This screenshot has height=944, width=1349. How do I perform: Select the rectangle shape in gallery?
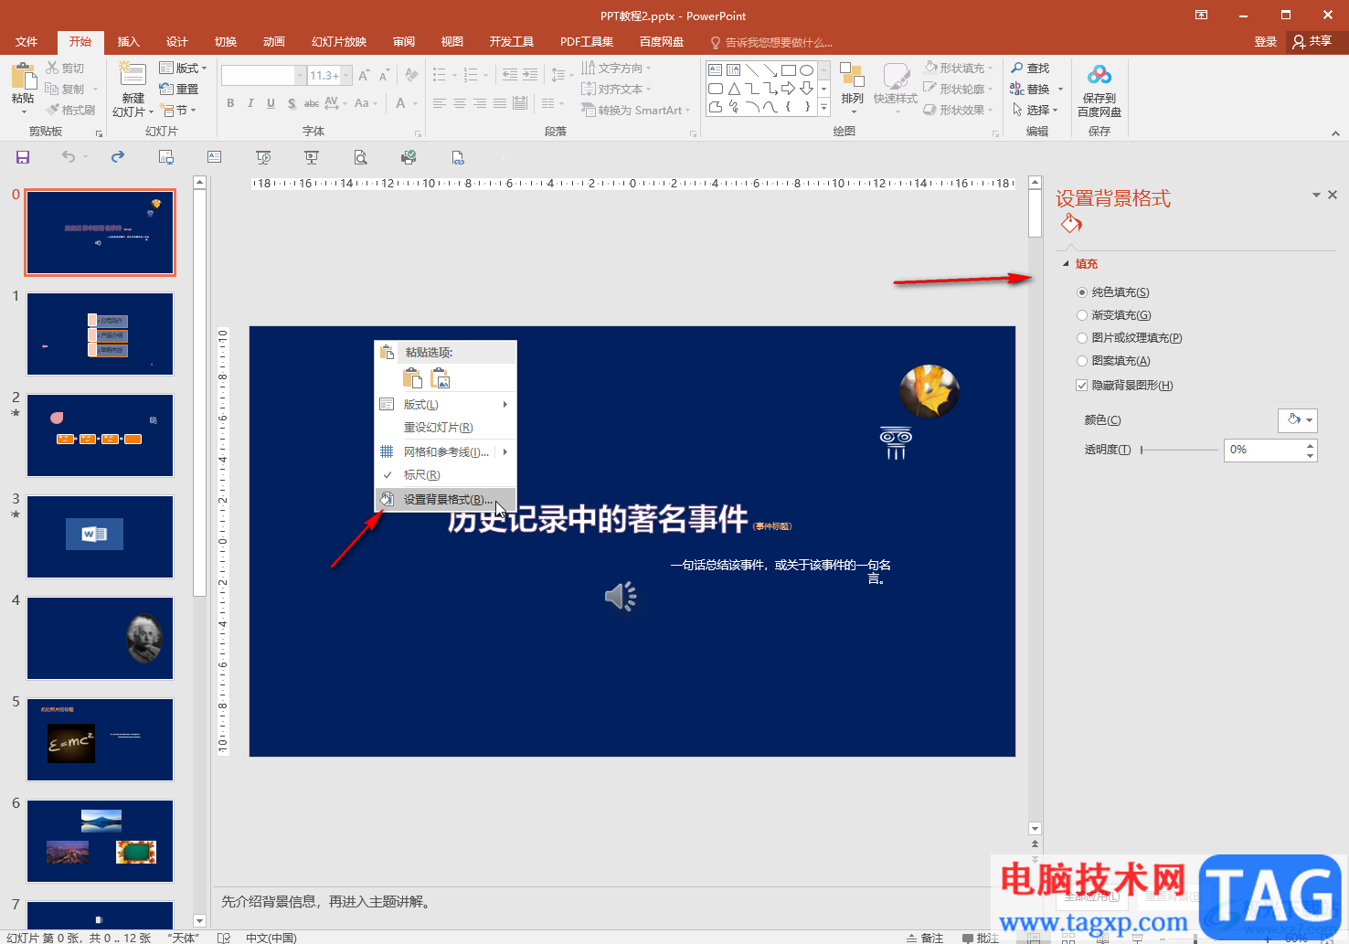788,69
